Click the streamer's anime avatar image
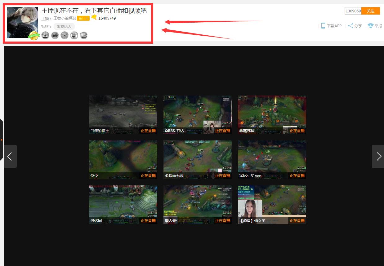Viewport: 384px width, 266px height. [22, 22]
